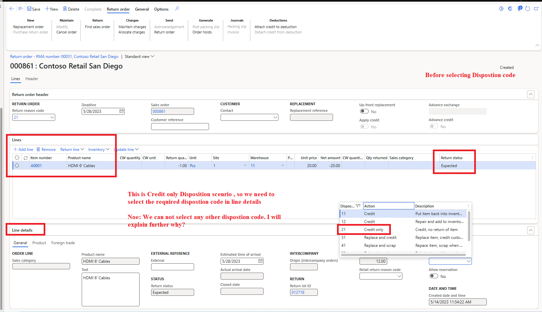This screenshot has height=312, width=542.
Task: Click the Post packing slip action
Action: tap(206, 27)
